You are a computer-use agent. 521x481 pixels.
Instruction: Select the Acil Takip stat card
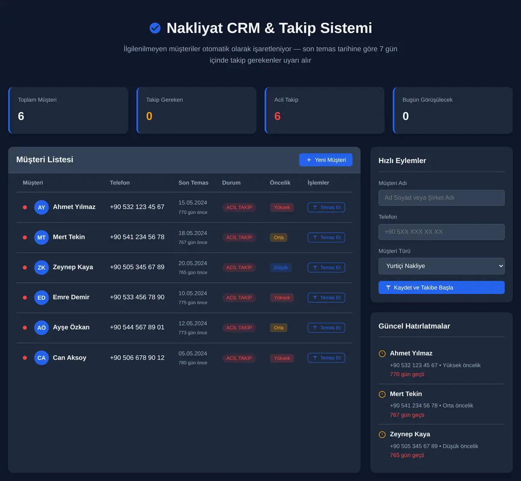pyautogui.click(x=325, y=110)
